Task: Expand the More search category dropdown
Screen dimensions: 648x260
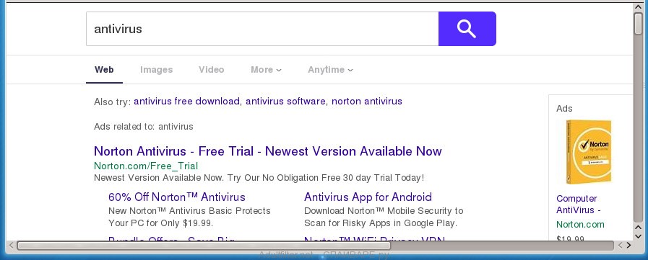Action: (x=266, y=70)
